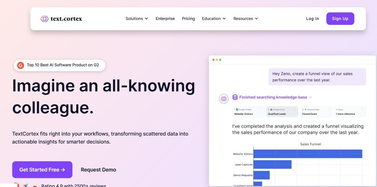Click the Slack icon on more reference card
The image size is (377, 187).
[337, 110]
